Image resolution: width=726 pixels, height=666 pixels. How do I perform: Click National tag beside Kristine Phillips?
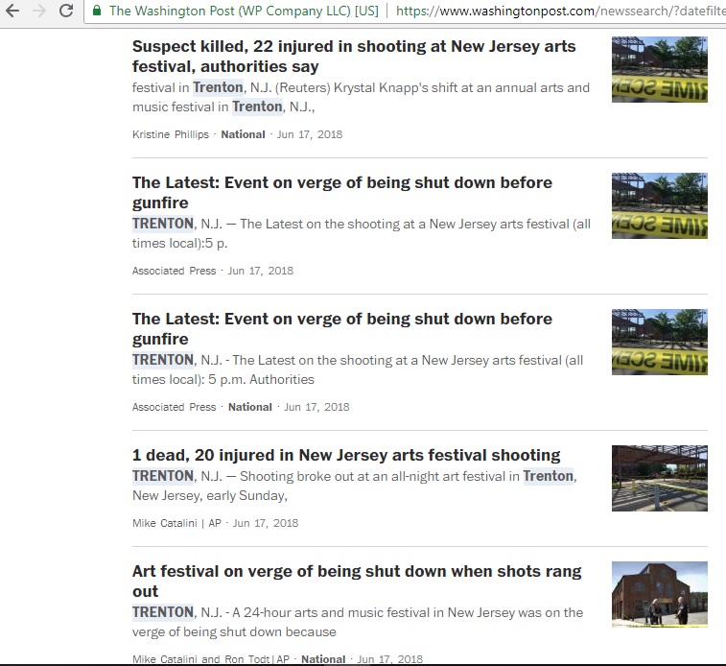coord(243,134)
